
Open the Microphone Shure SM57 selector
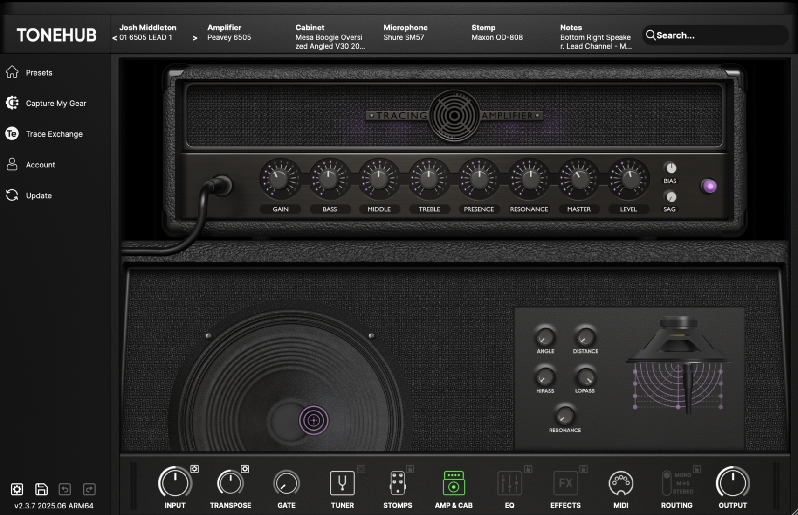[405, 32]
